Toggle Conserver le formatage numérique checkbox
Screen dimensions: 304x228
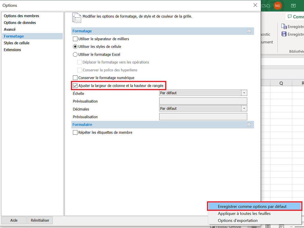75,78
